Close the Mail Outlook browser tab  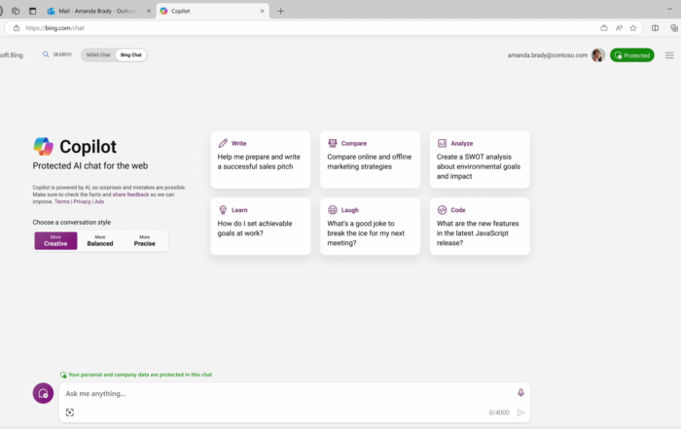coord(149,11)
